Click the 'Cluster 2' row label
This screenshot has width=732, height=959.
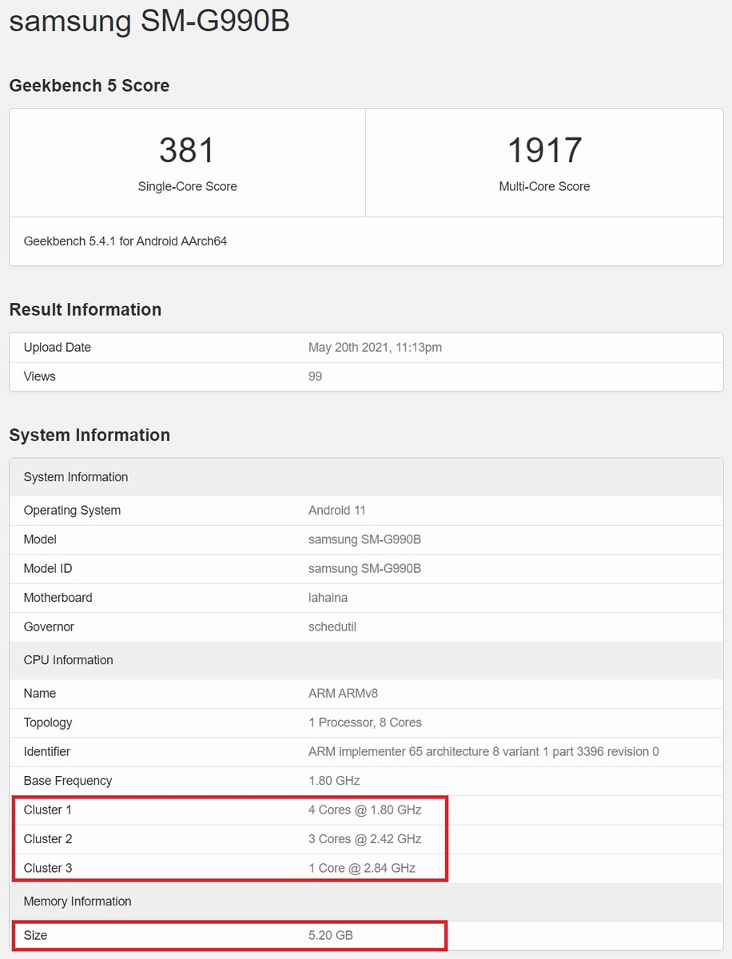[48, 839]
